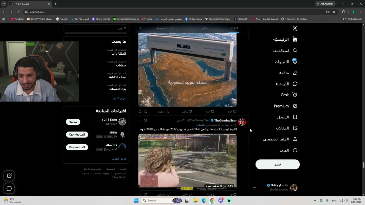
Task: View analytics of Saudi map post (١ مليون)
Action: pos(164,112)
